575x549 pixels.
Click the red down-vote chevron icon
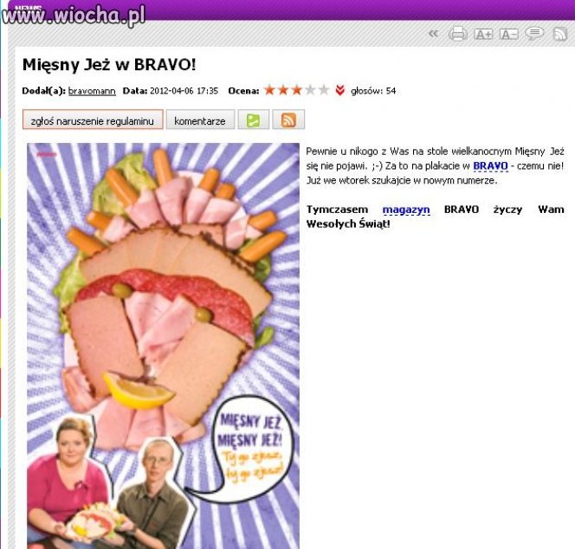(x=340, y=90)
